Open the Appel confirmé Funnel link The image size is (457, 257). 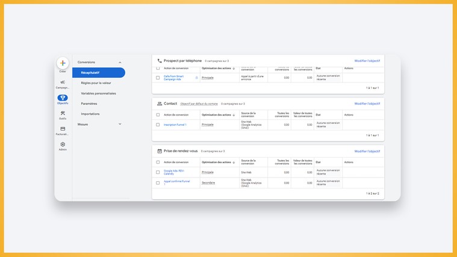point(176,183)
